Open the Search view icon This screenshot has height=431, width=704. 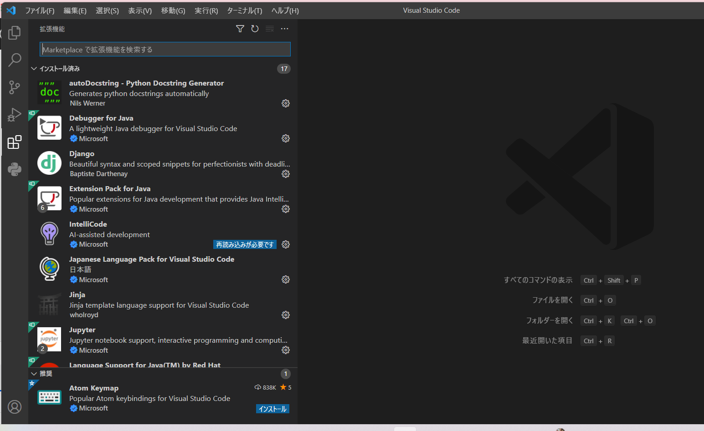point(15,60)
